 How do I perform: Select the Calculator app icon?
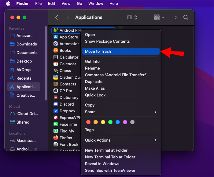[56, 57]
